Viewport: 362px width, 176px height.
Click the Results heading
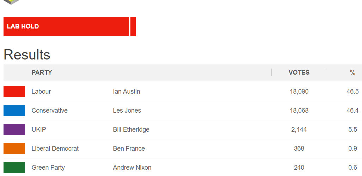27,55
